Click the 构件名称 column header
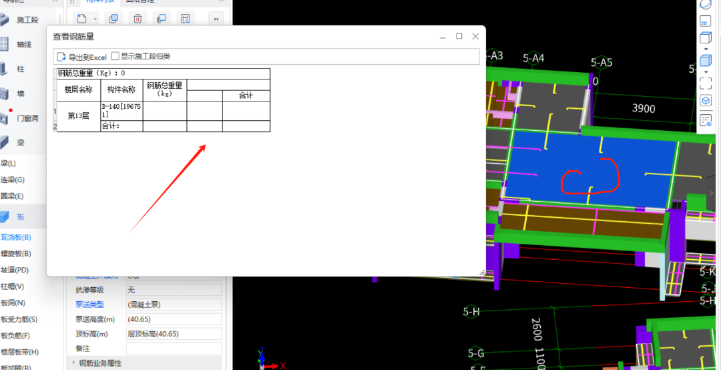 tap(122, 89)
